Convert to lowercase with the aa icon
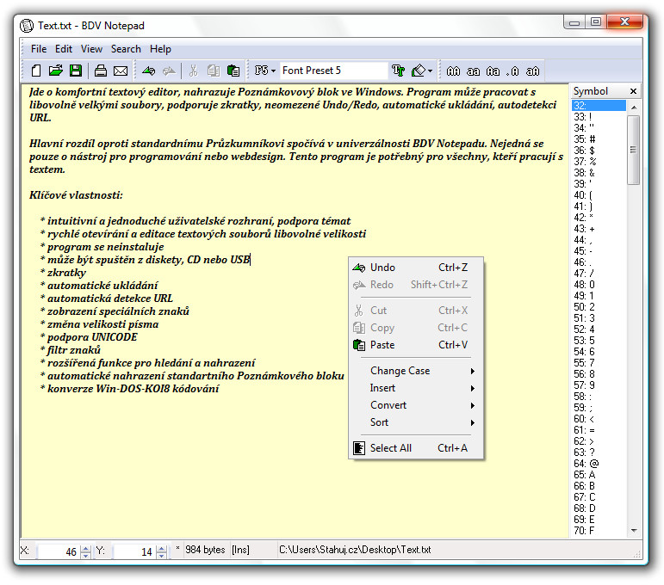The height and width of the screenshot is (585, 664). pos(473,71)
